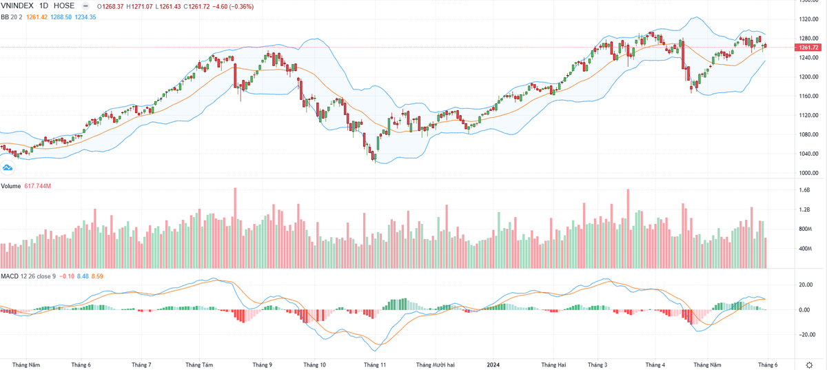Viewport: 827px width, 370px height.
Task: Click the HOSE exchange label
Action: 64,6
